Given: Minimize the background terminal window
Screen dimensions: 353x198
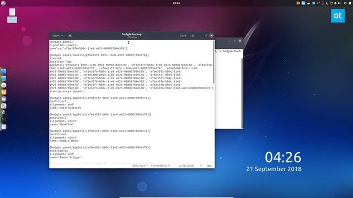Looking at the screenshot, I should pos(229,41).
